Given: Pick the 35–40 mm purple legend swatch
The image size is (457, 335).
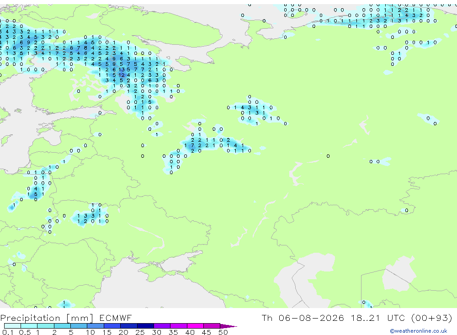Looking at the screenshot, I should click(x=179, y=326).
